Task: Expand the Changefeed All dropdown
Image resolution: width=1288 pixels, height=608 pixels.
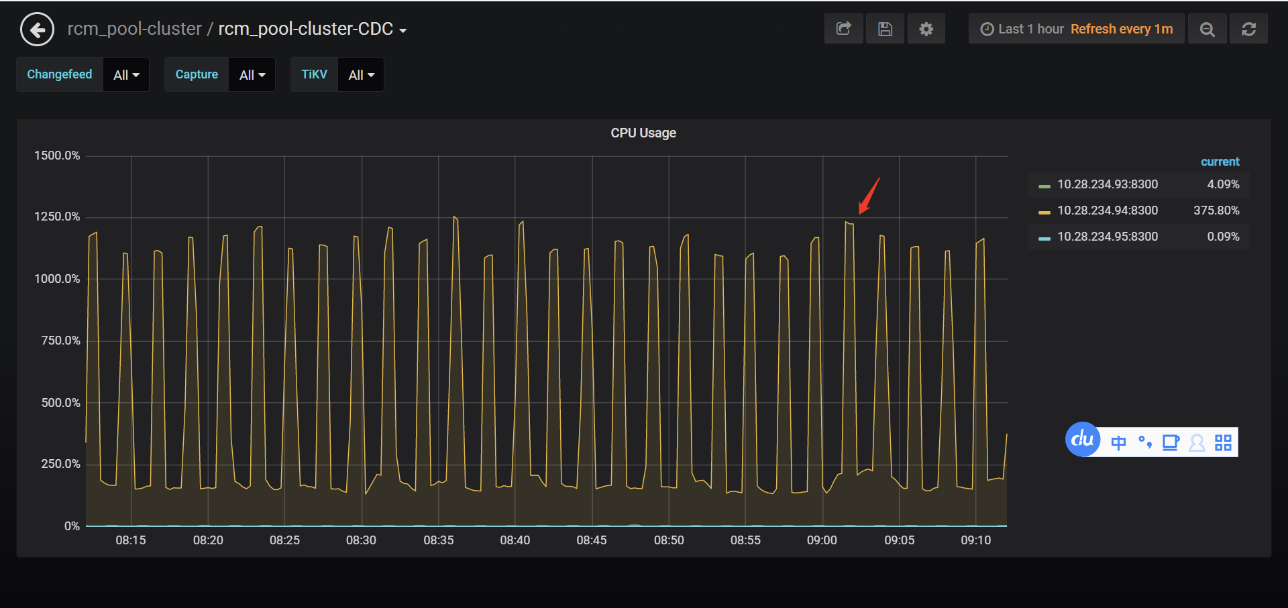Action: pos(125,74)
